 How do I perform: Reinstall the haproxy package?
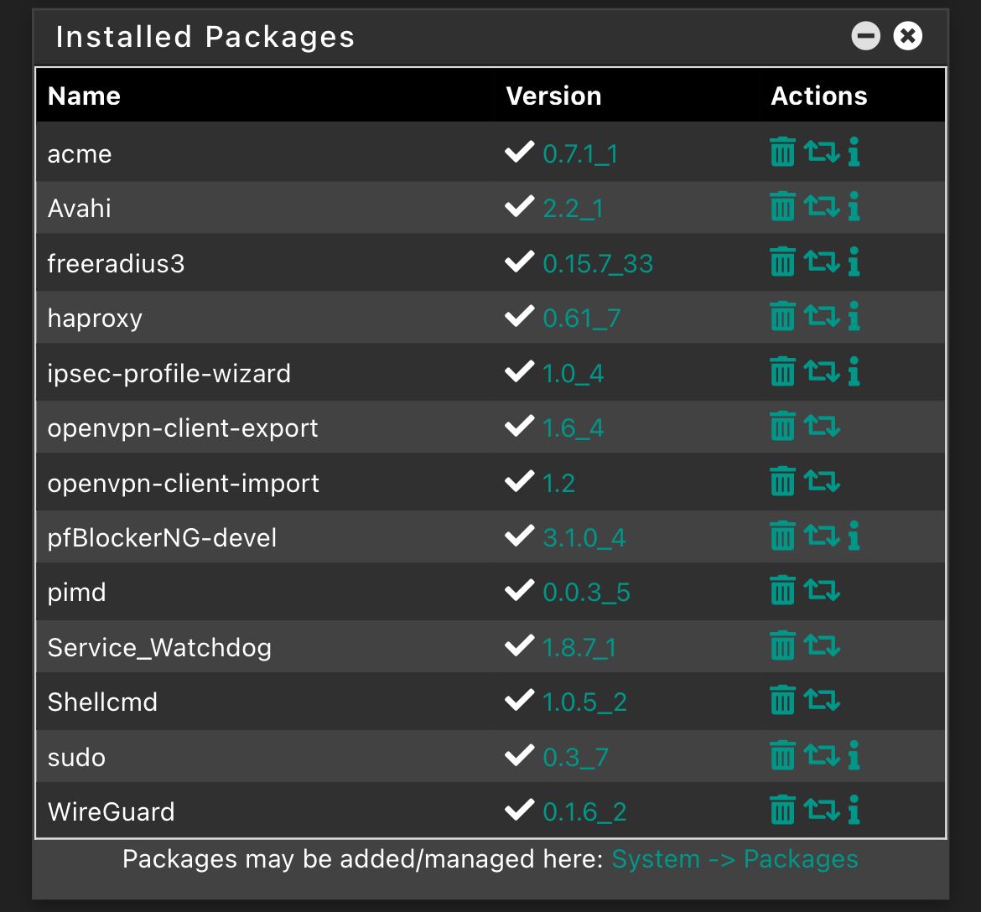[x=822, y=317]
